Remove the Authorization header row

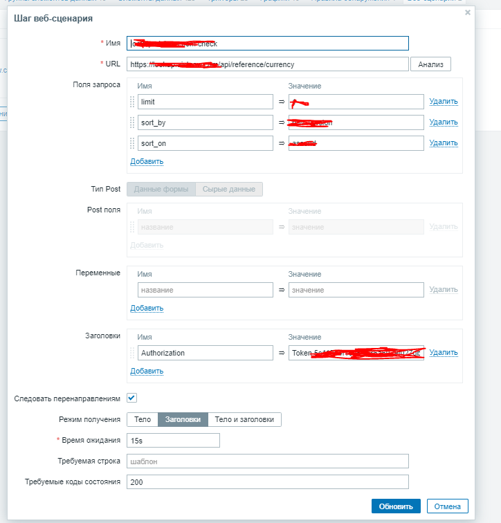(x=444, y=353)
